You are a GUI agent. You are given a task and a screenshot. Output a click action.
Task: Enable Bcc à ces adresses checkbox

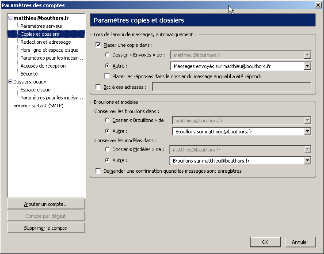click(98, 87)
